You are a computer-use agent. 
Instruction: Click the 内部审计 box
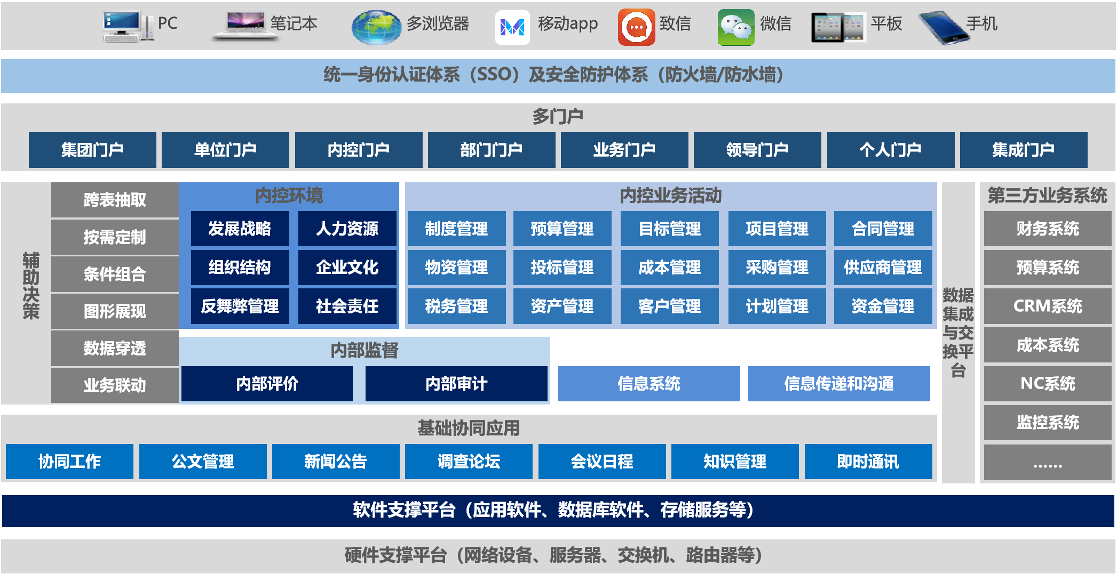[457, 384]
